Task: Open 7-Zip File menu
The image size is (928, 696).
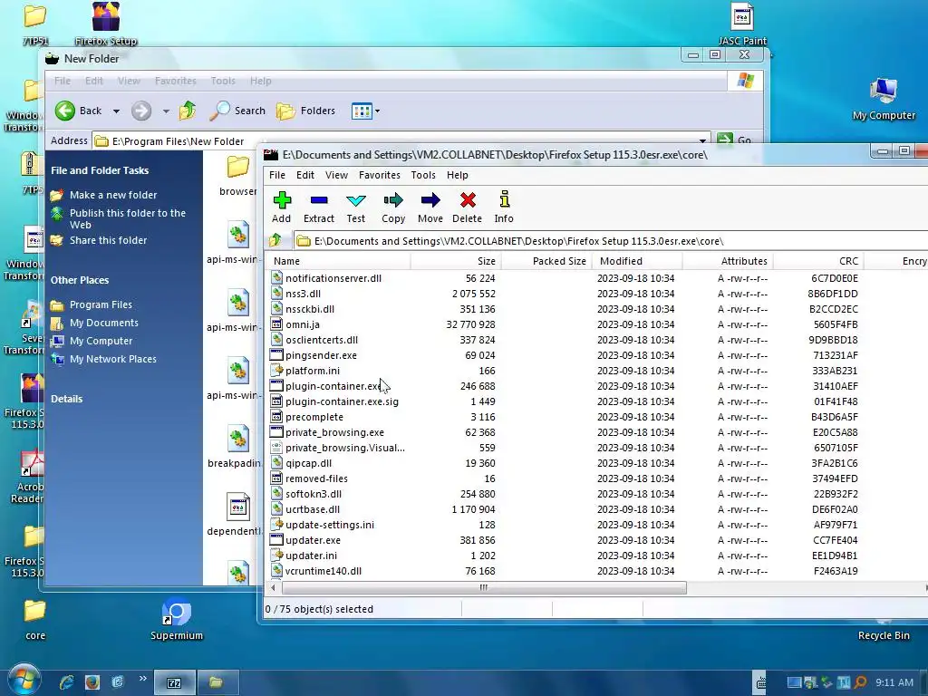Action: click(277, 175)
